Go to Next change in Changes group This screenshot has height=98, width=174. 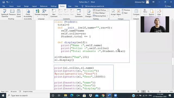tap(125, 13)
